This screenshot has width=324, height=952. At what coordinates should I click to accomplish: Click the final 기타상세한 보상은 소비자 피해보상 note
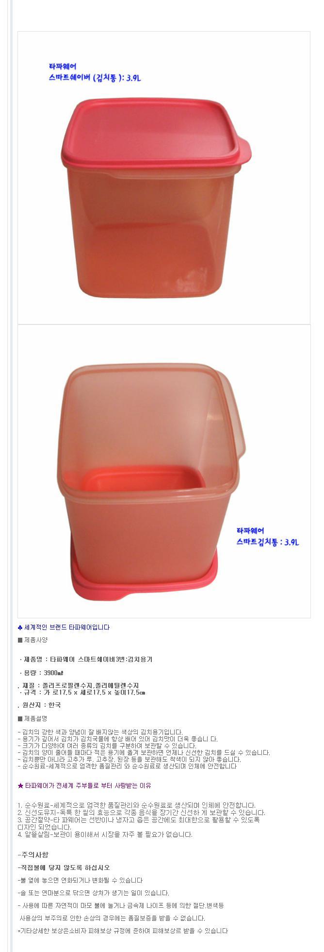(x=123, y=931)
